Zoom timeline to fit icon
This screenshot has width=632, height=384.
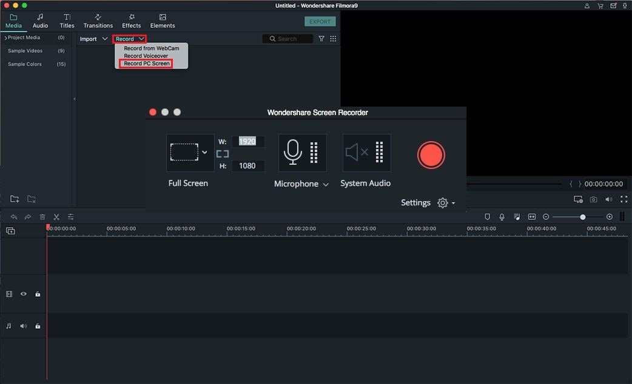(x=532, y=217)
